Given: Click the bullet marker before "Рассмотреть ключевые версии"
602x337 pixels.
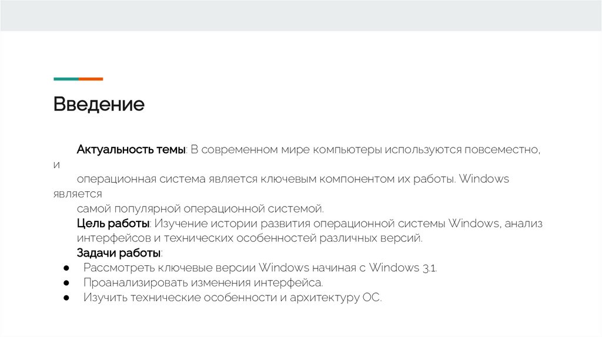Looking at the screenshot, I should [66, 268].
